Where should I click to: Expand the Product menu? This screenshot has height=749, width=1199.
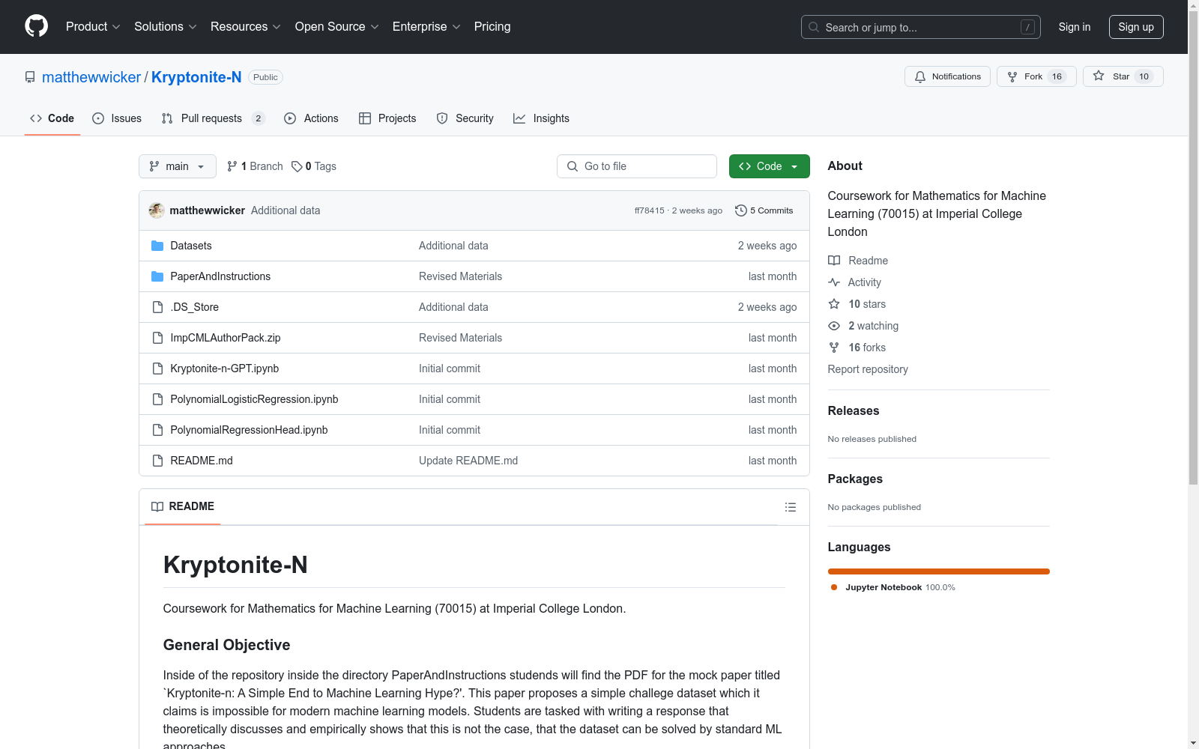coord(93,27)
